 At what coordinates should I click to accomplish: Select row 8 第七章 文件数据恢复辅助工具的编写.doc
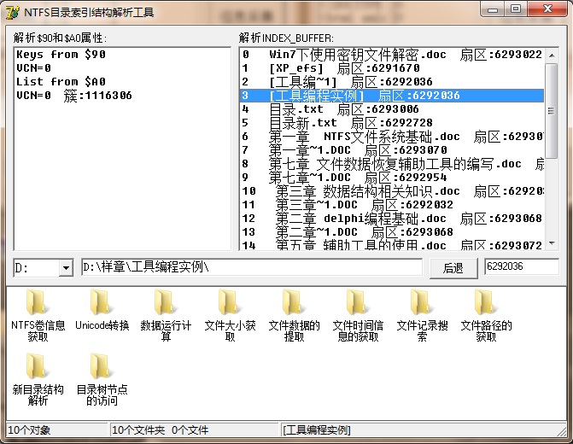[392, 164]
